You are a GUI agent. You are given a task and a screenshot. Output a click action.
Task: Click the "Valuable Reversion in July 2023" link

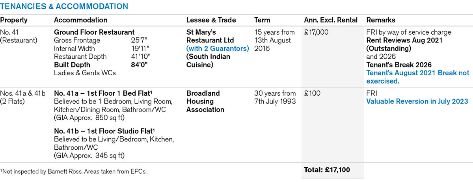[x=417, y=101]
